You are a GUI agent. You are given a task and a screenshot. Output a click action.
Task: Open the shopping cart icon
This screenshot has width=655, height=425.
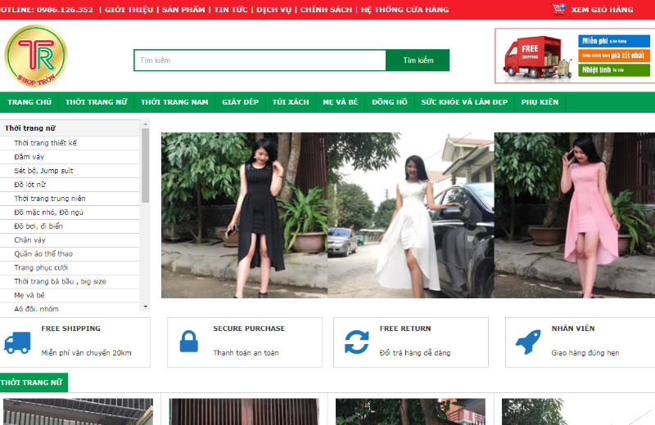pos(559,9)
